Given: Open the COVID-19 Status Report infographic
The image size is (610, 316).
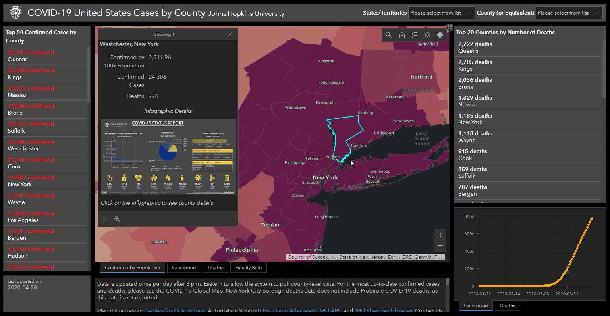Looking at the screenshot, I should 168,157.
